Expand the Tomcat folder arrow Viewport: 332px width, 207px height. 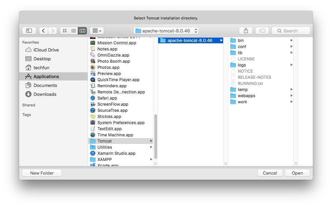[x=151, y=141]
